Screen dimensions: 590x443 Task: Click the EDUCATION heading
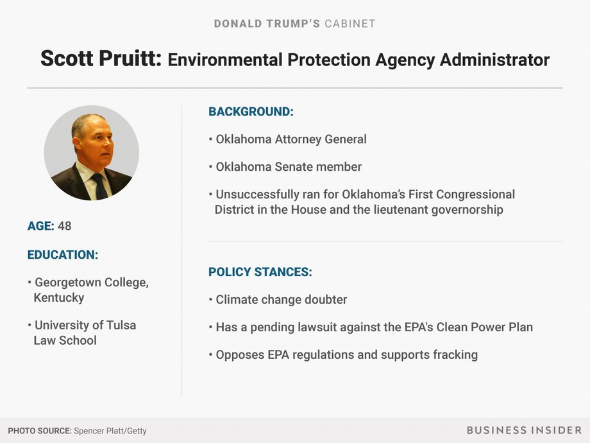[x=63, y=255]
